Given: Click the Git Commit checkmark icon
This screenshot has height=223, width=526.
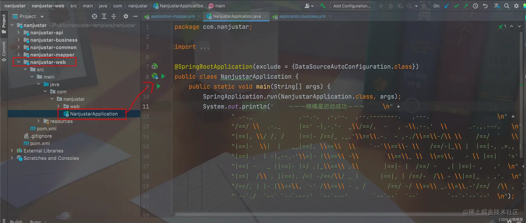Looking at the screenshot, I should [456, 6].
